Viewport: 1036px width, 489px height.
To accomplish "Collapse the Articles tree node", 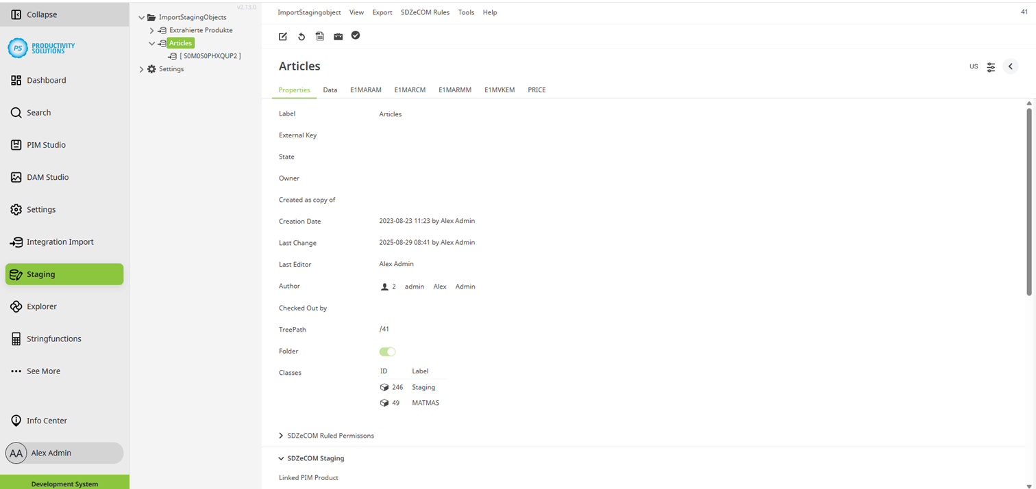I will tap(151, 42).
